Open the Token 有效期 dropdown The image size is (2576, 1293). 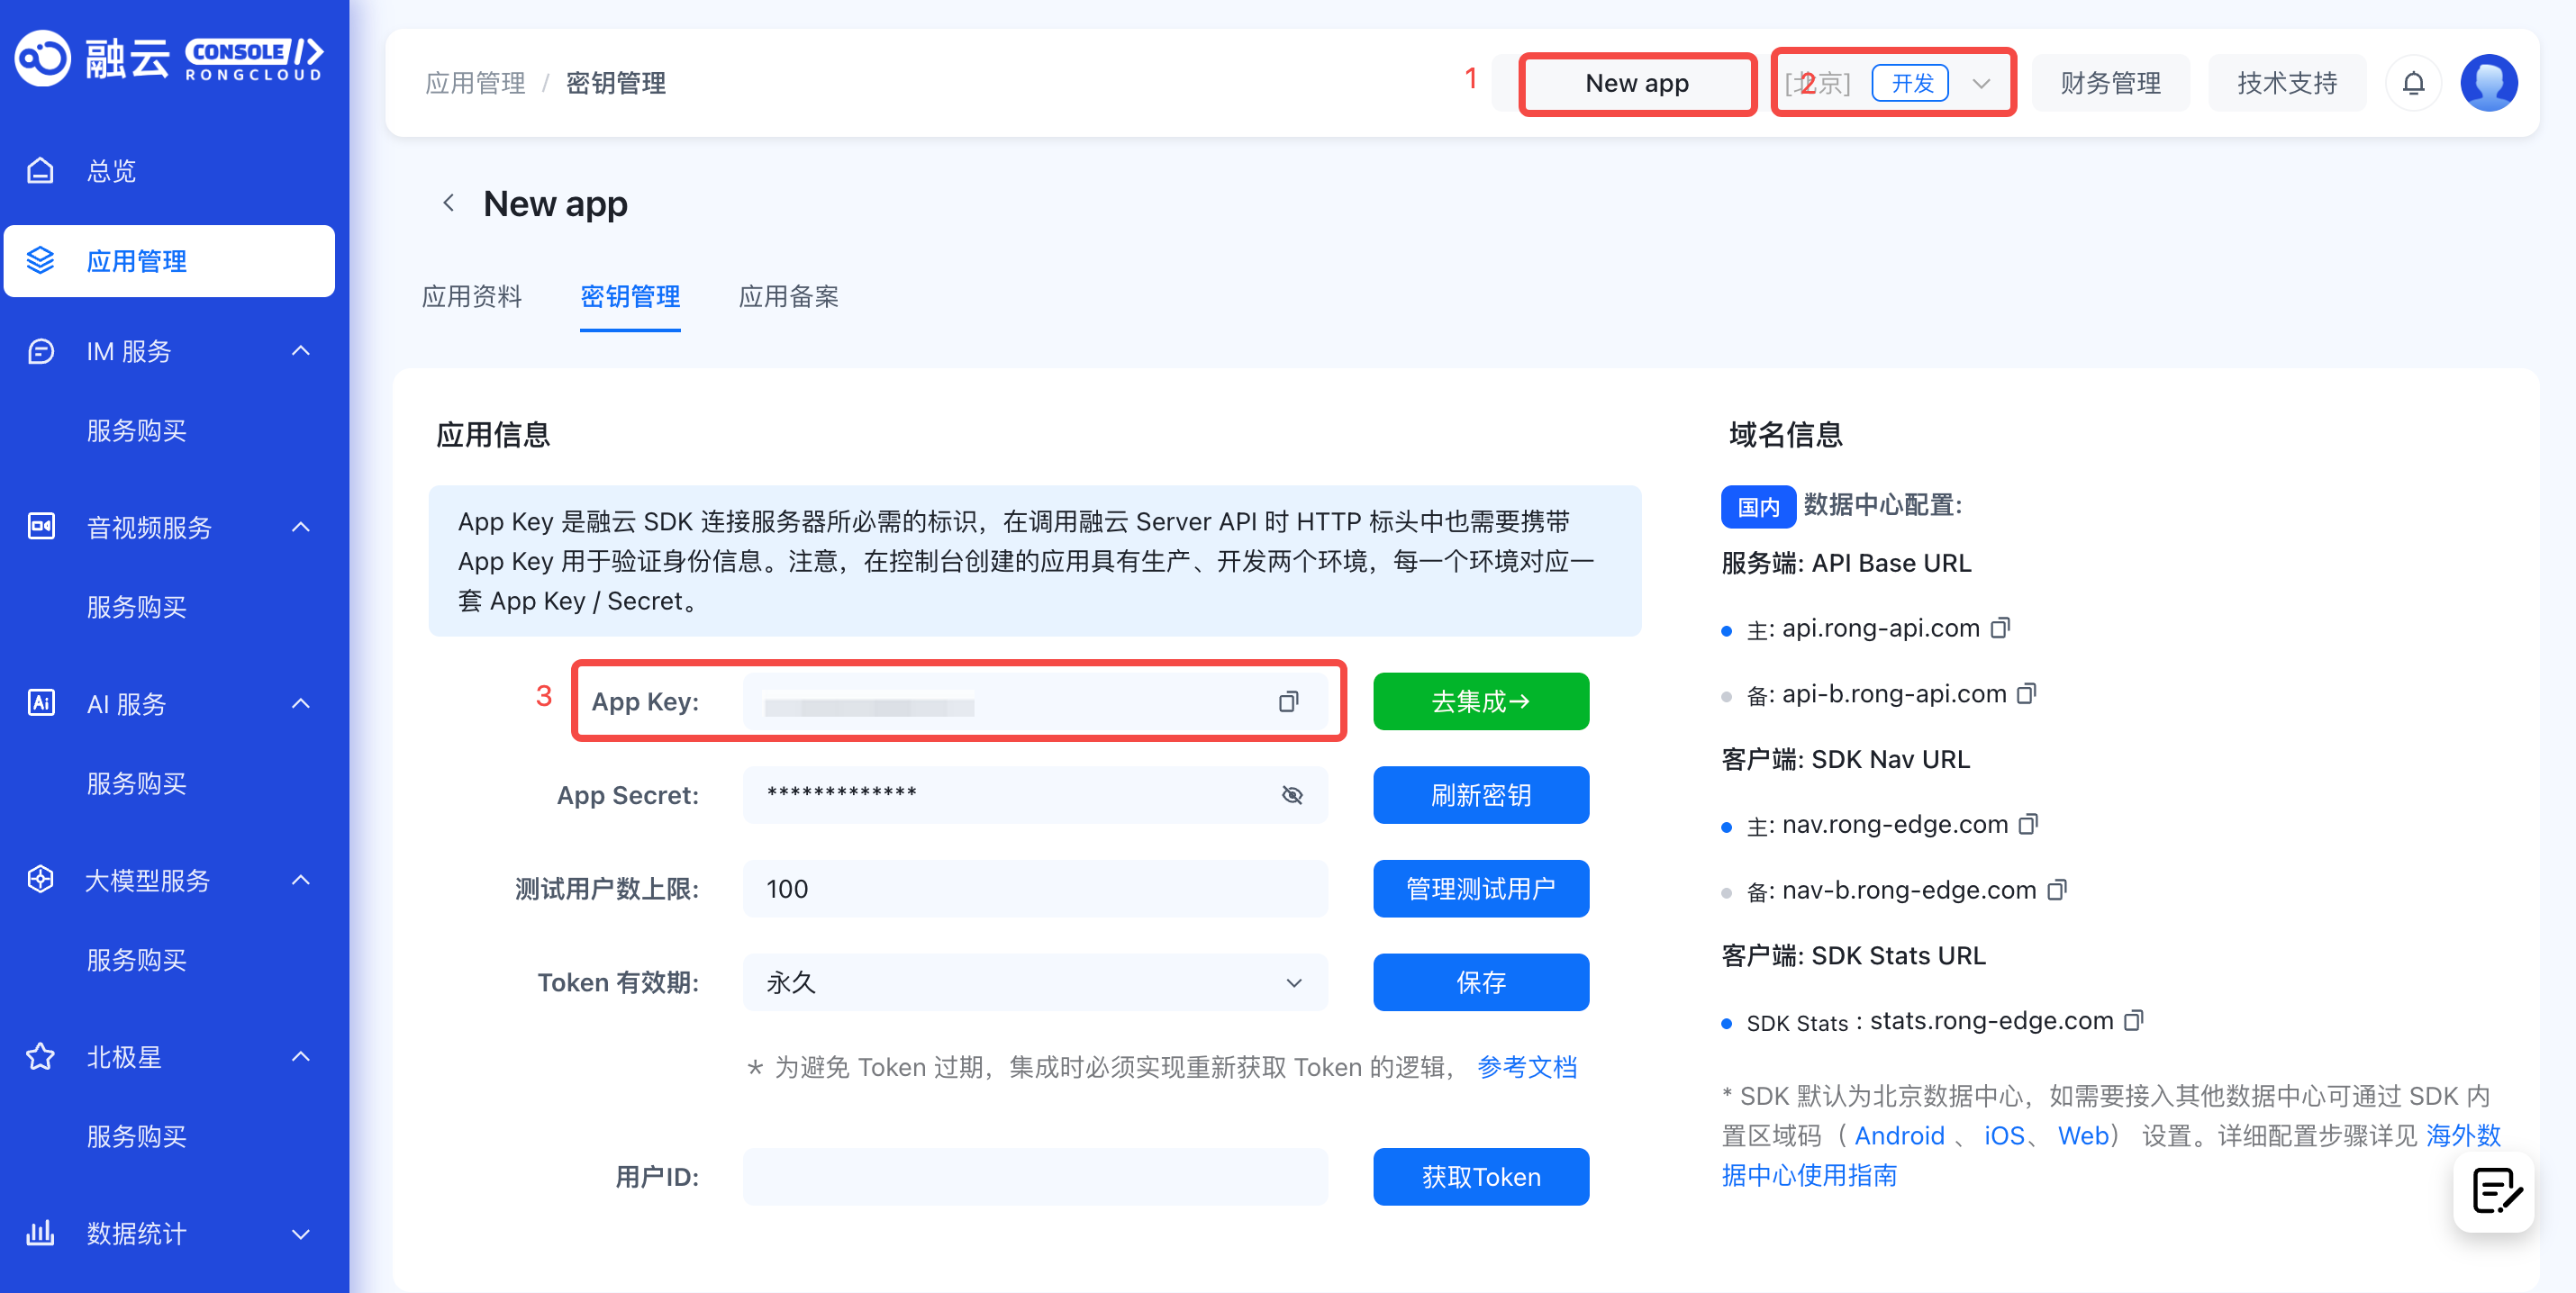(x=1035, y=983)
